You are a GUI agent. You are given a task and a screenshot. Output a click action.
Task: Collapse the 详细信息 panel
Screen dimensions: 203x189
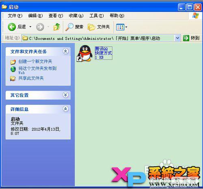(x=65, y=109)
